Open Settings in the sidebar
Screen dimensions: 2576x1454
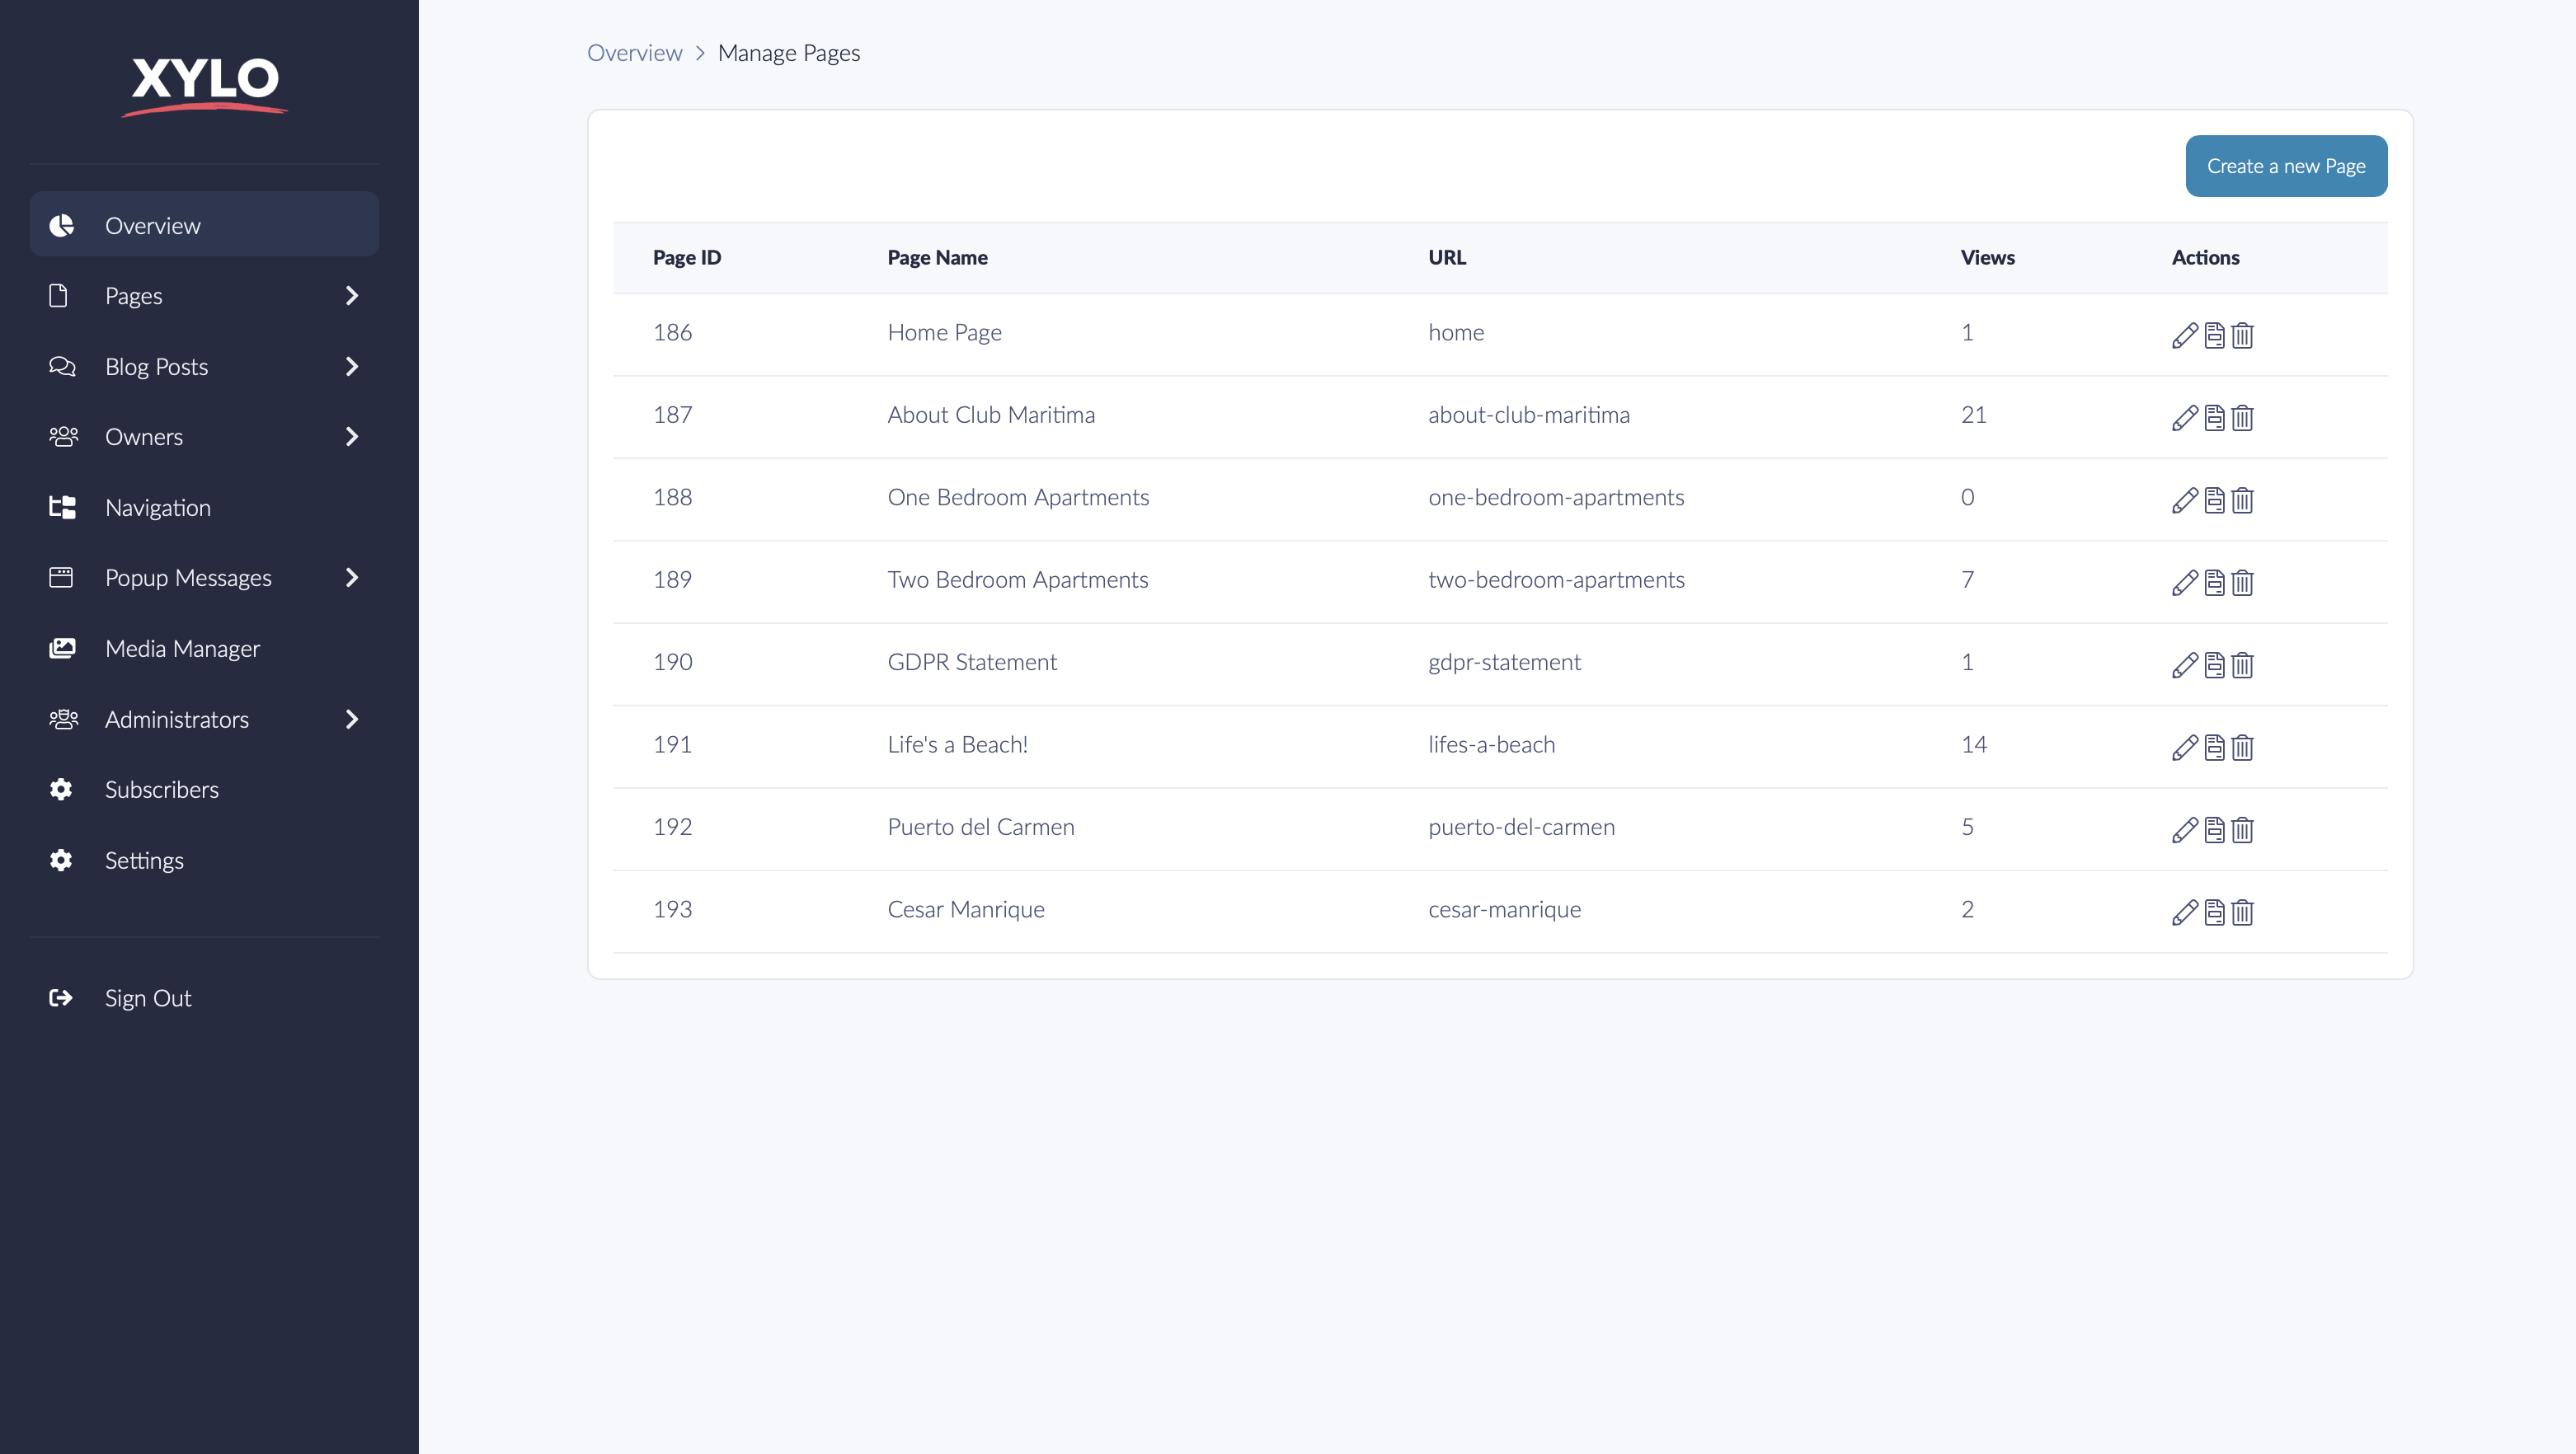pos(204,861)
